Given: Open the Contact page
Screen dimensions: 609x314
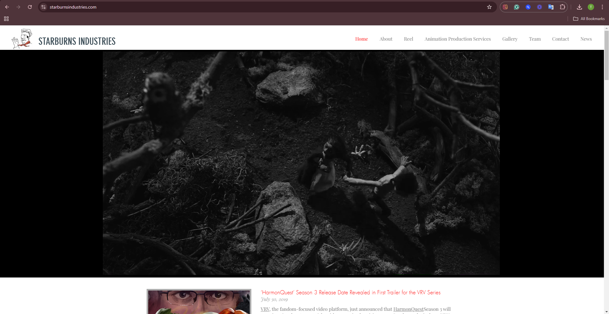Looking at the screenshot, I should 560,39.
